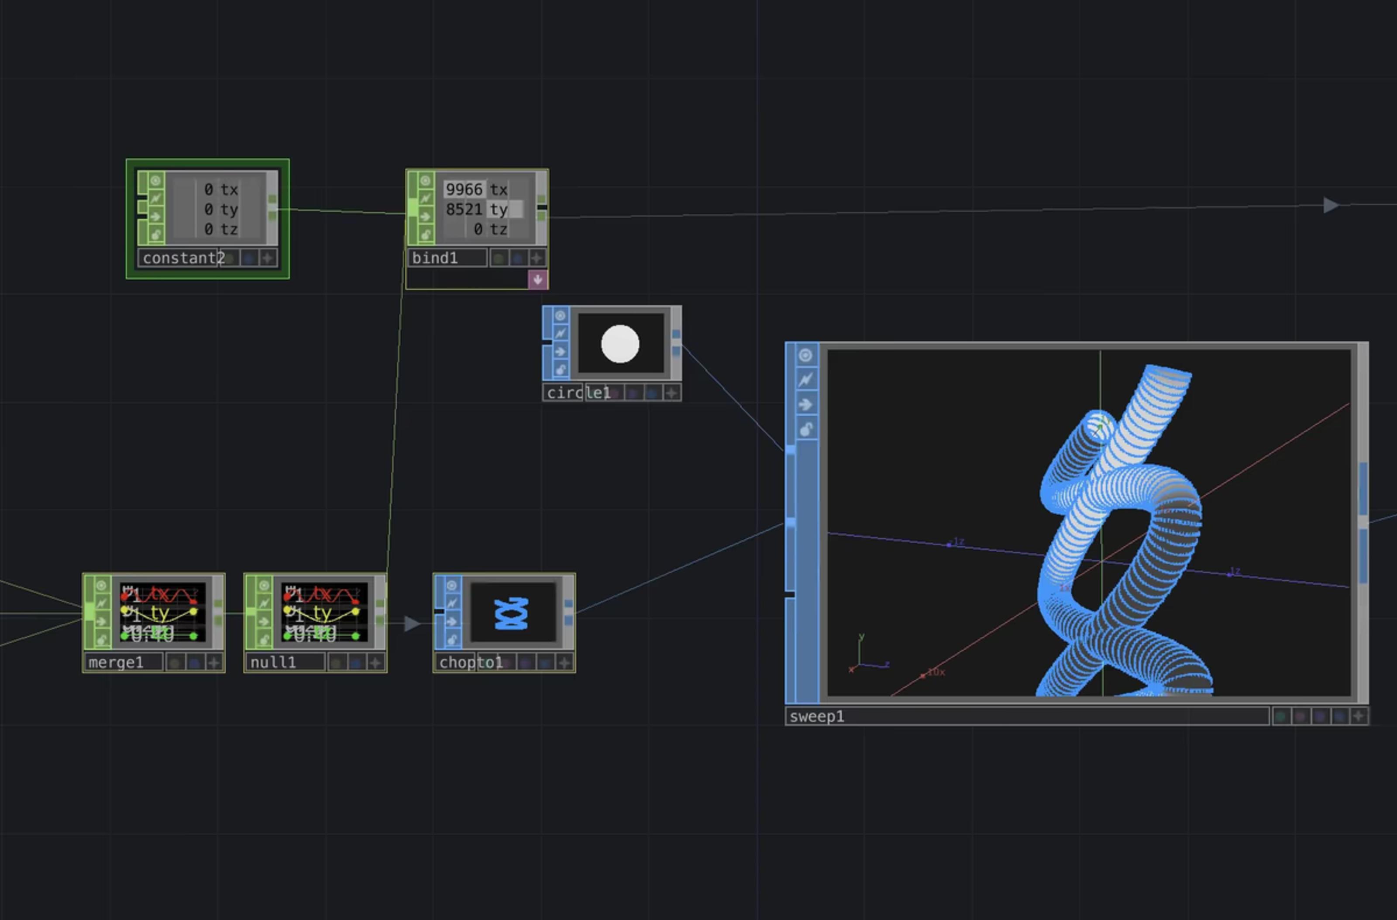
Task: Toggle Viewer Active flag on constant2
Action: [155, 181]
